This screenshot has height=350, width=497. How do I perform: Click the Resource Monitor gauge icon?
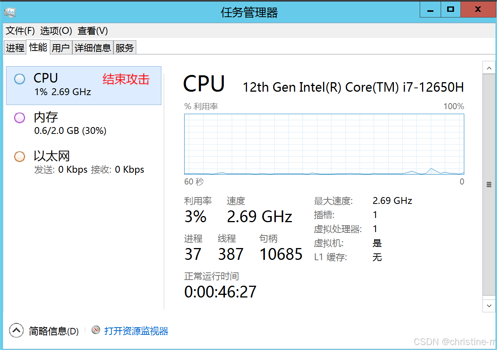pyautogui.click(x=96, y=330)
